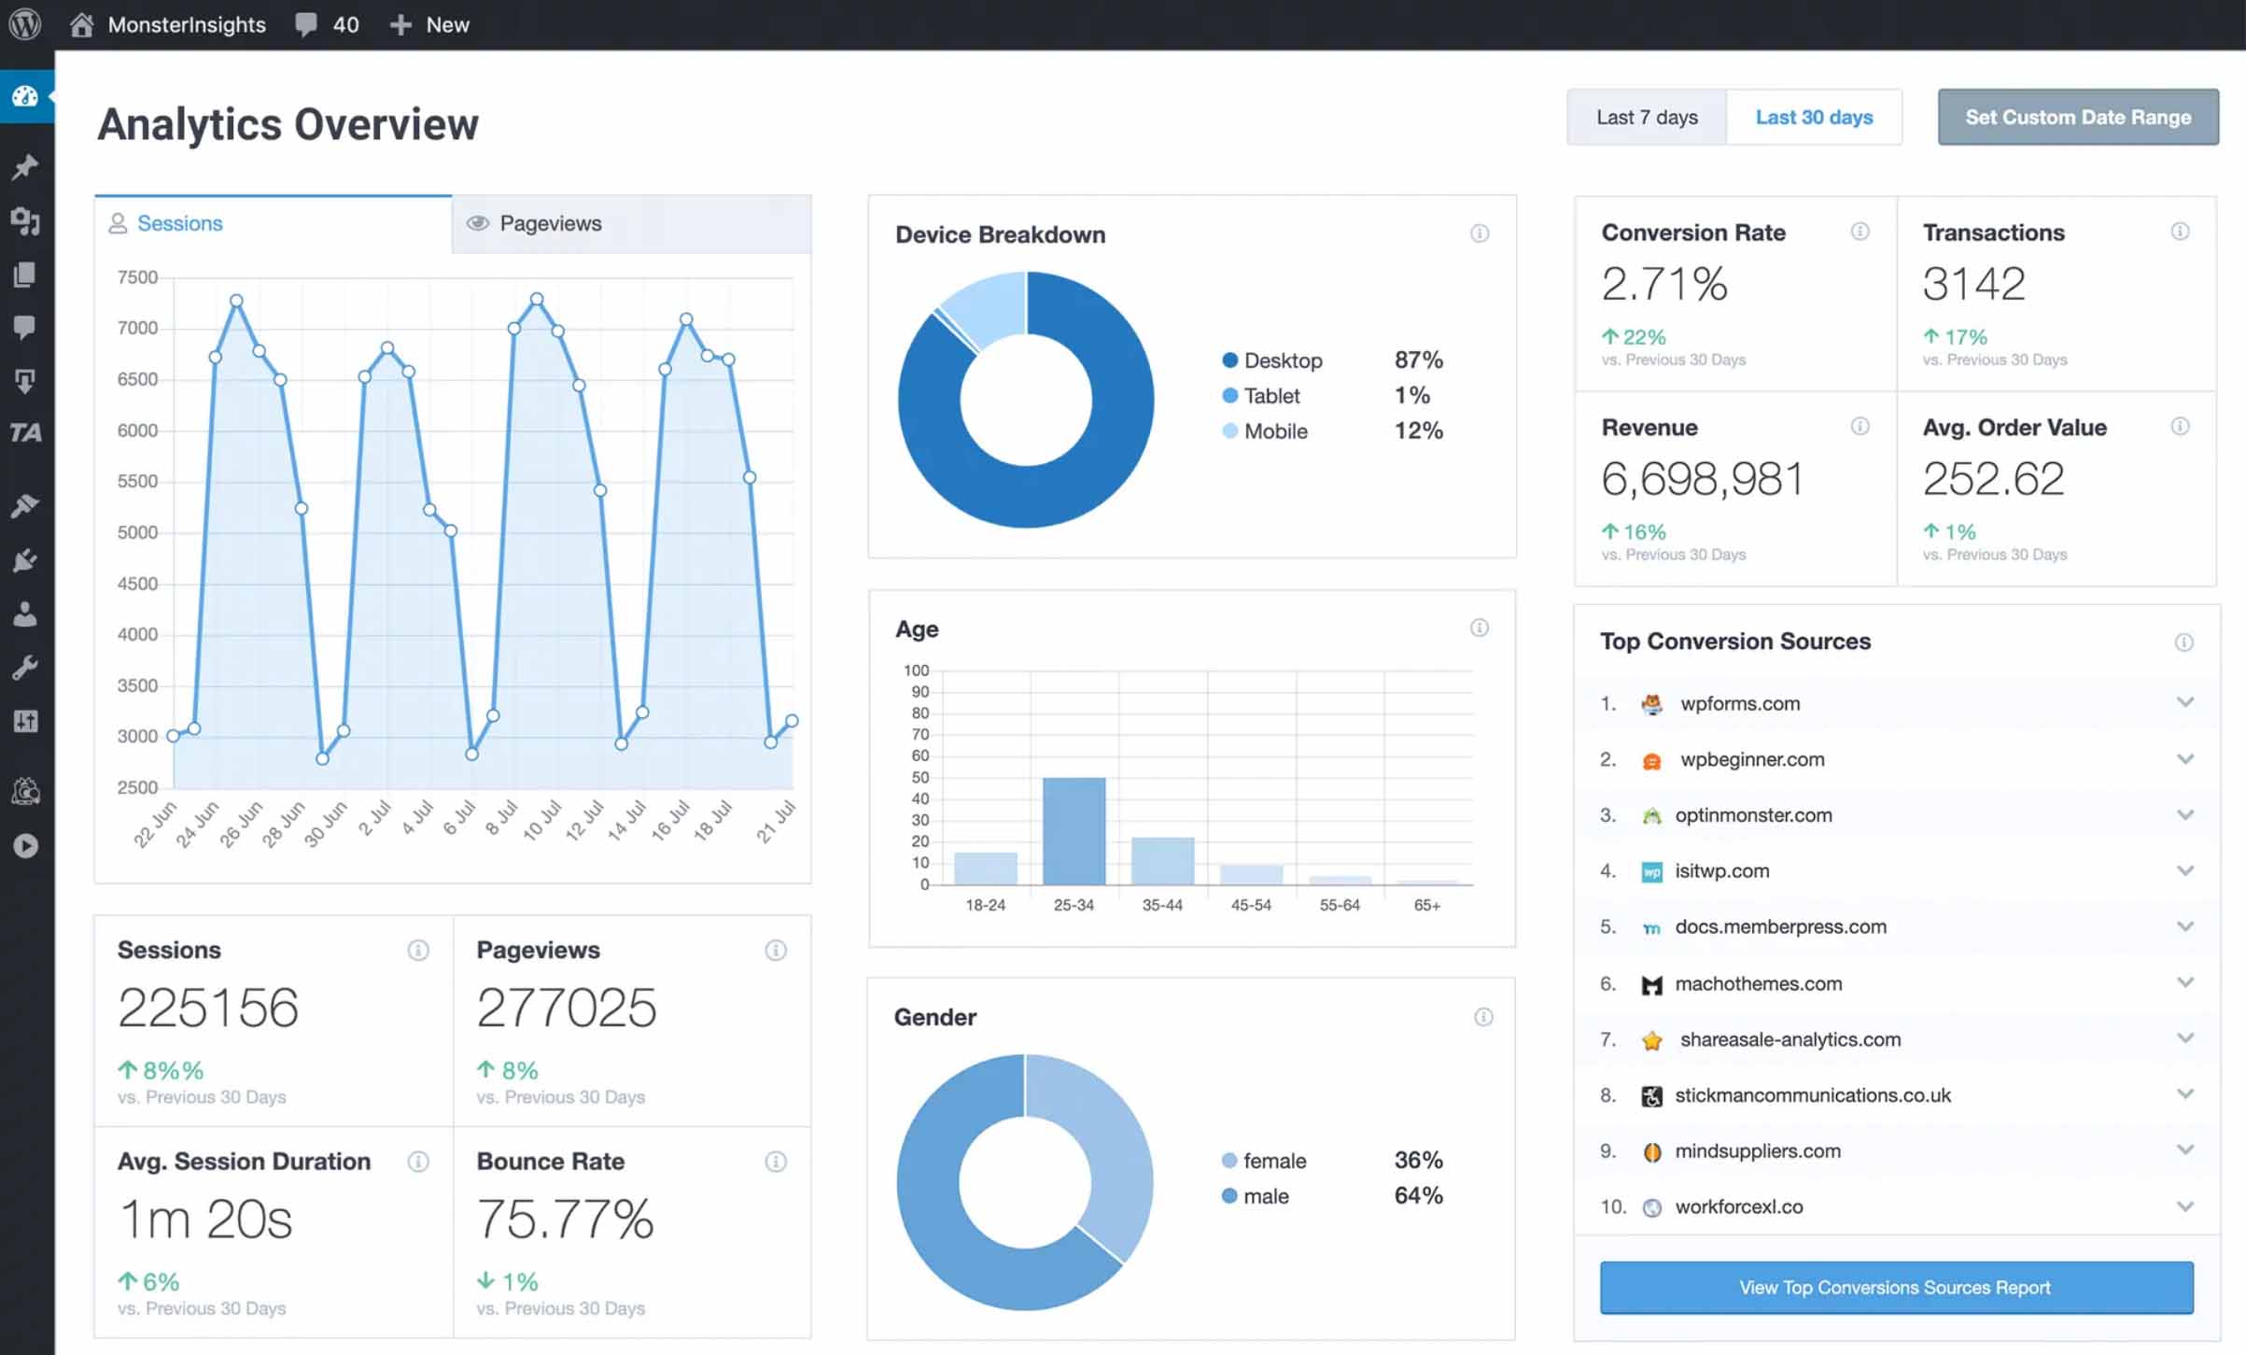Viewport: 2246px width, 1355px height.
Task: Open the MonsterInsights dashboard icon in the sidebar
Action: point(25,97)
